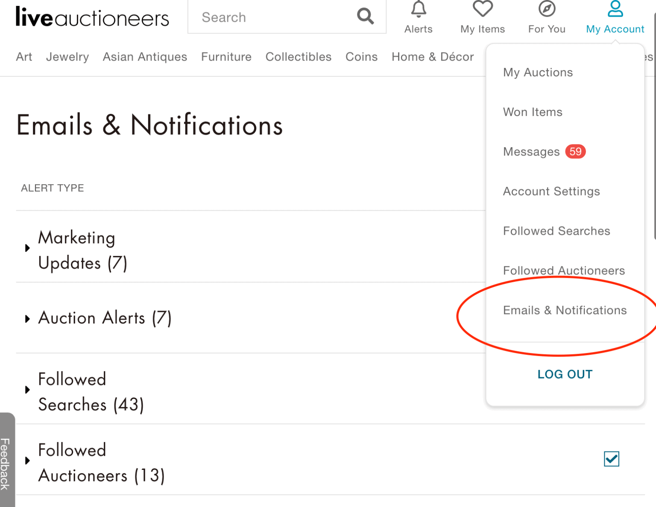Choose Won Items in account menu
The height and width of the screenshot is (507, 656).
[533, 112]
